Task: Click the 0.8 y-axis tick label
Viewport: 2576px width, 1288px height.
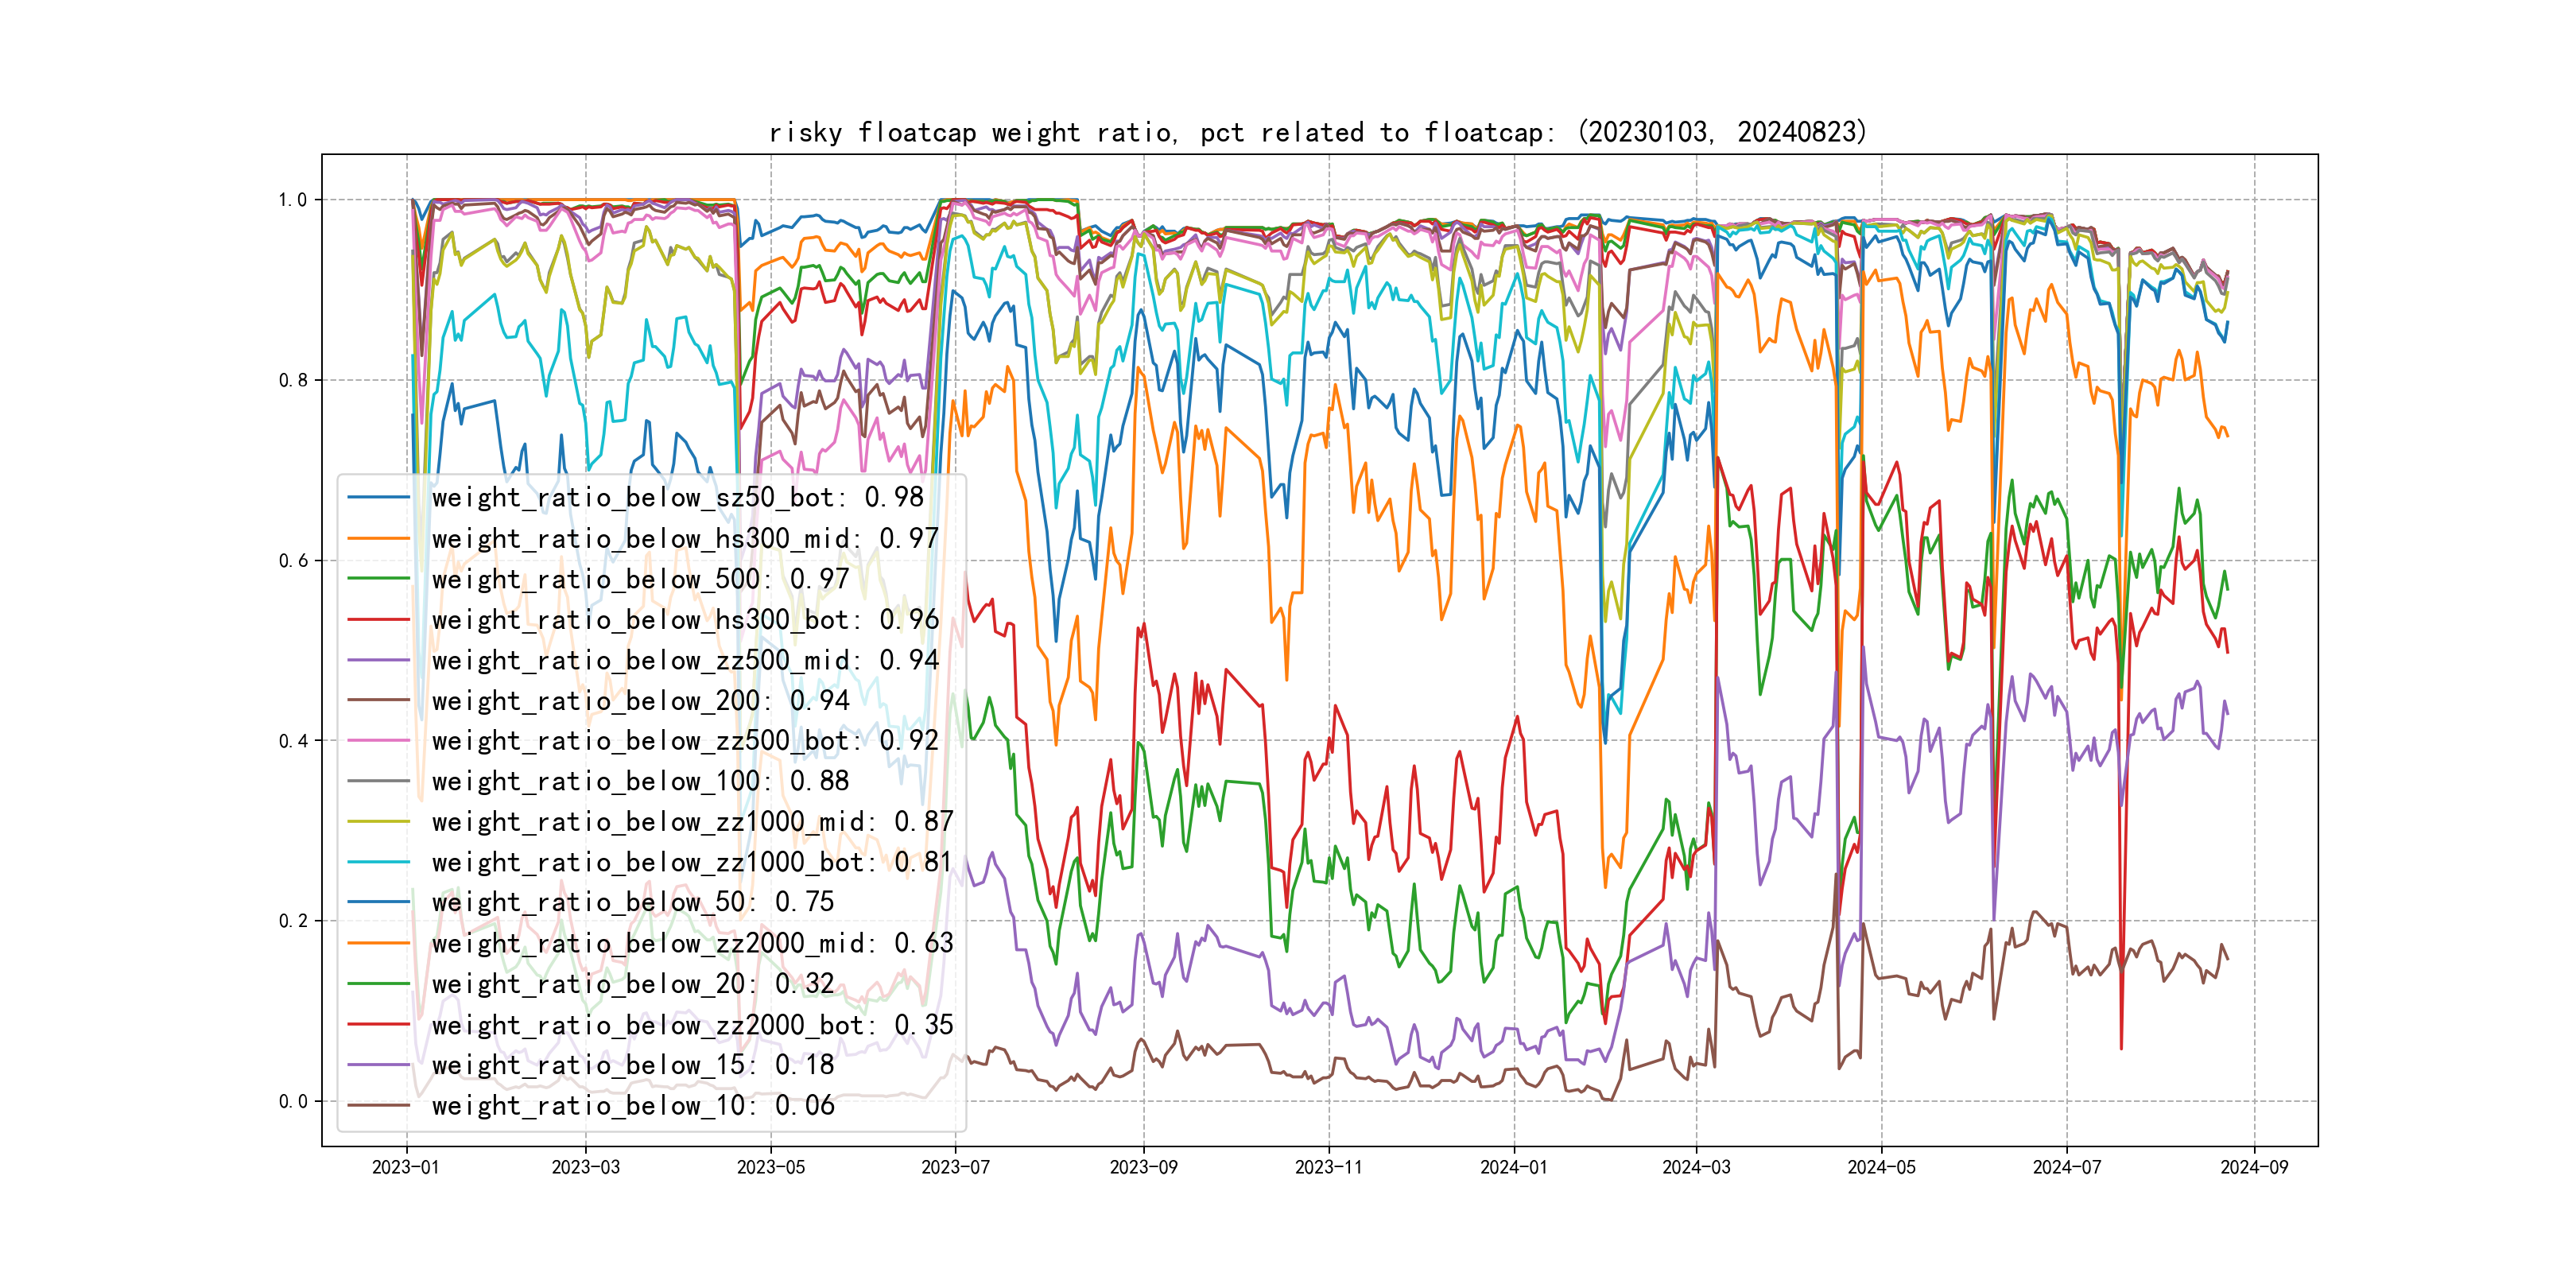Action: pyautogui.click(x=293, y=380)
